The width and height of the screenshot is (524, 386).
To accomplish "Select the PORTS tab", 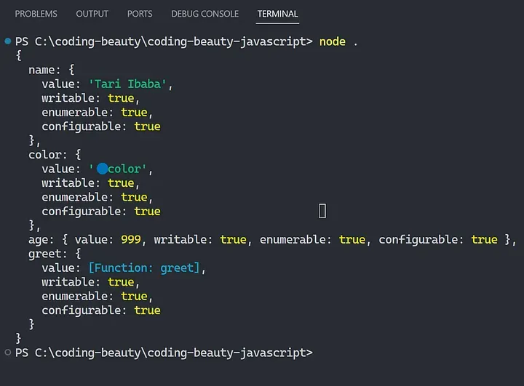I will [x=140, y=14].
